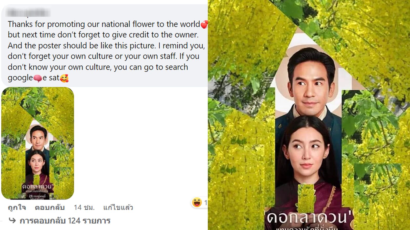Open the 14 ชม. timestamp link
This screenshot has height=230, width=410.
(84, 207)
